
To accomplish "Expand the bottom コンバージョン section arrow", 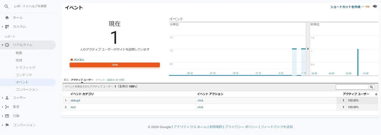I will coord(3,125).
